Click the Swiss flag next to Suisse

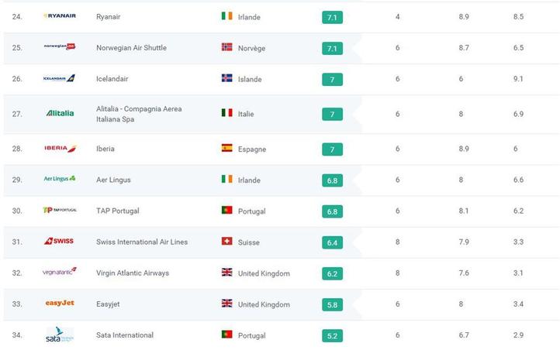pos(226,242)
